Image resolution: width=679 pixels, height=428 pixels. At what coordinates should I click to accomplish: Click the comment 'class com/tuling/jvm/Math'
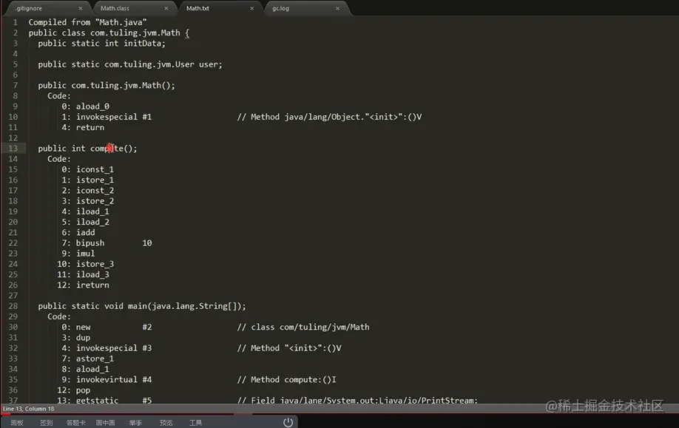(310, 327)
